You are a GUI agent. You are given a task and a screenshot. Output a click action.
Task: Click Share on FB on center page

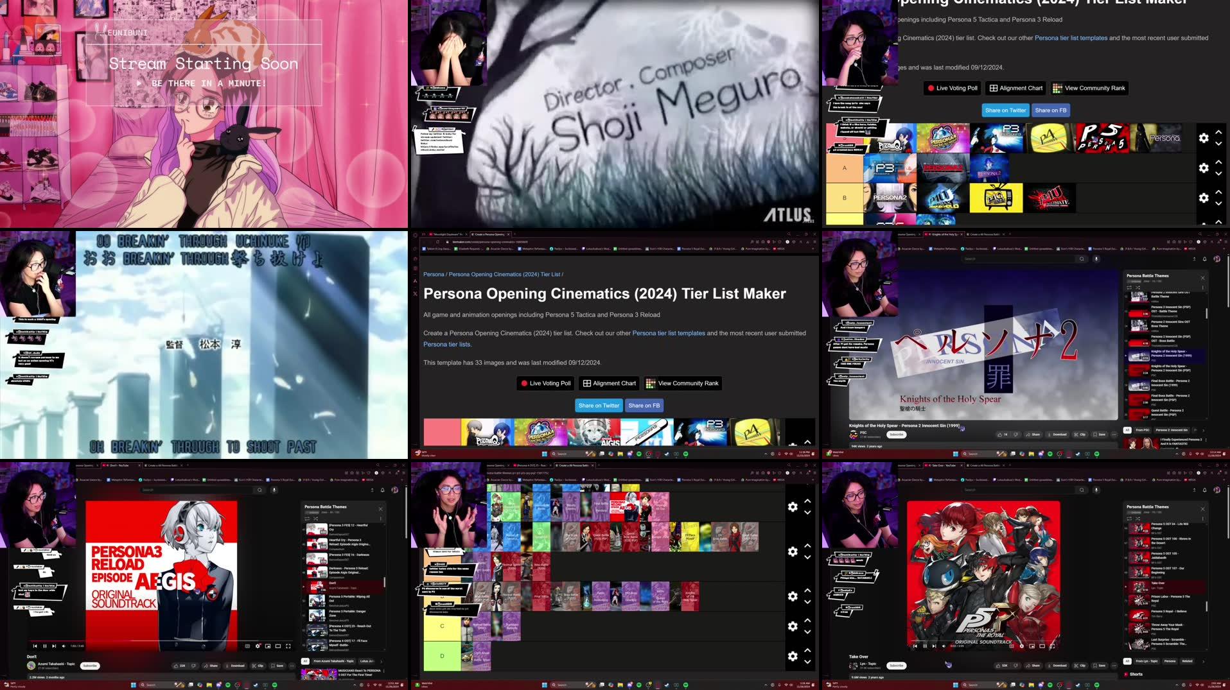click(644, 406)
